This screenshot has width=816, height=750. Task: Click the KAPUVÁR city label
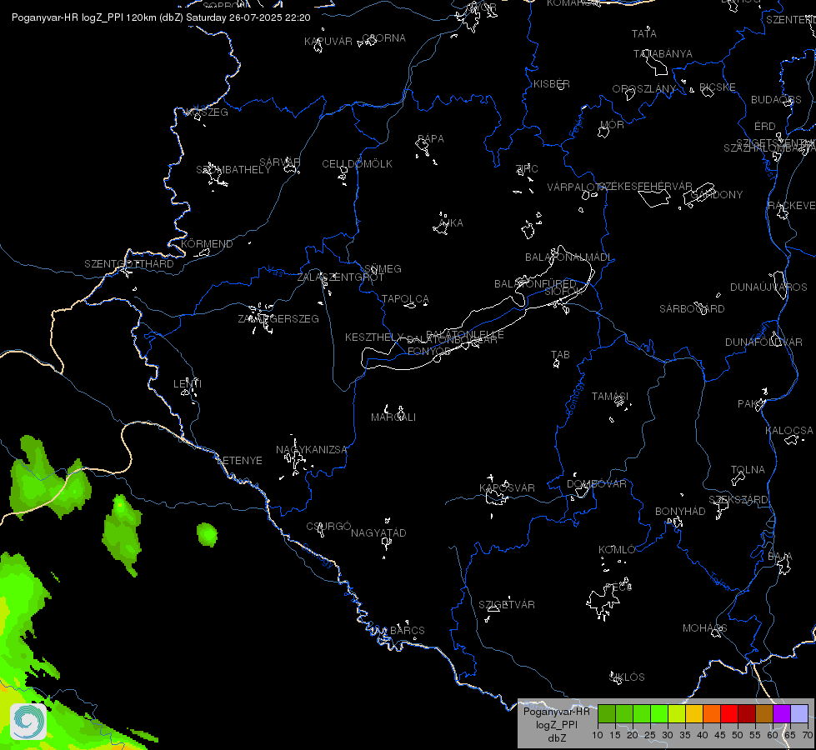click(328, 42)
